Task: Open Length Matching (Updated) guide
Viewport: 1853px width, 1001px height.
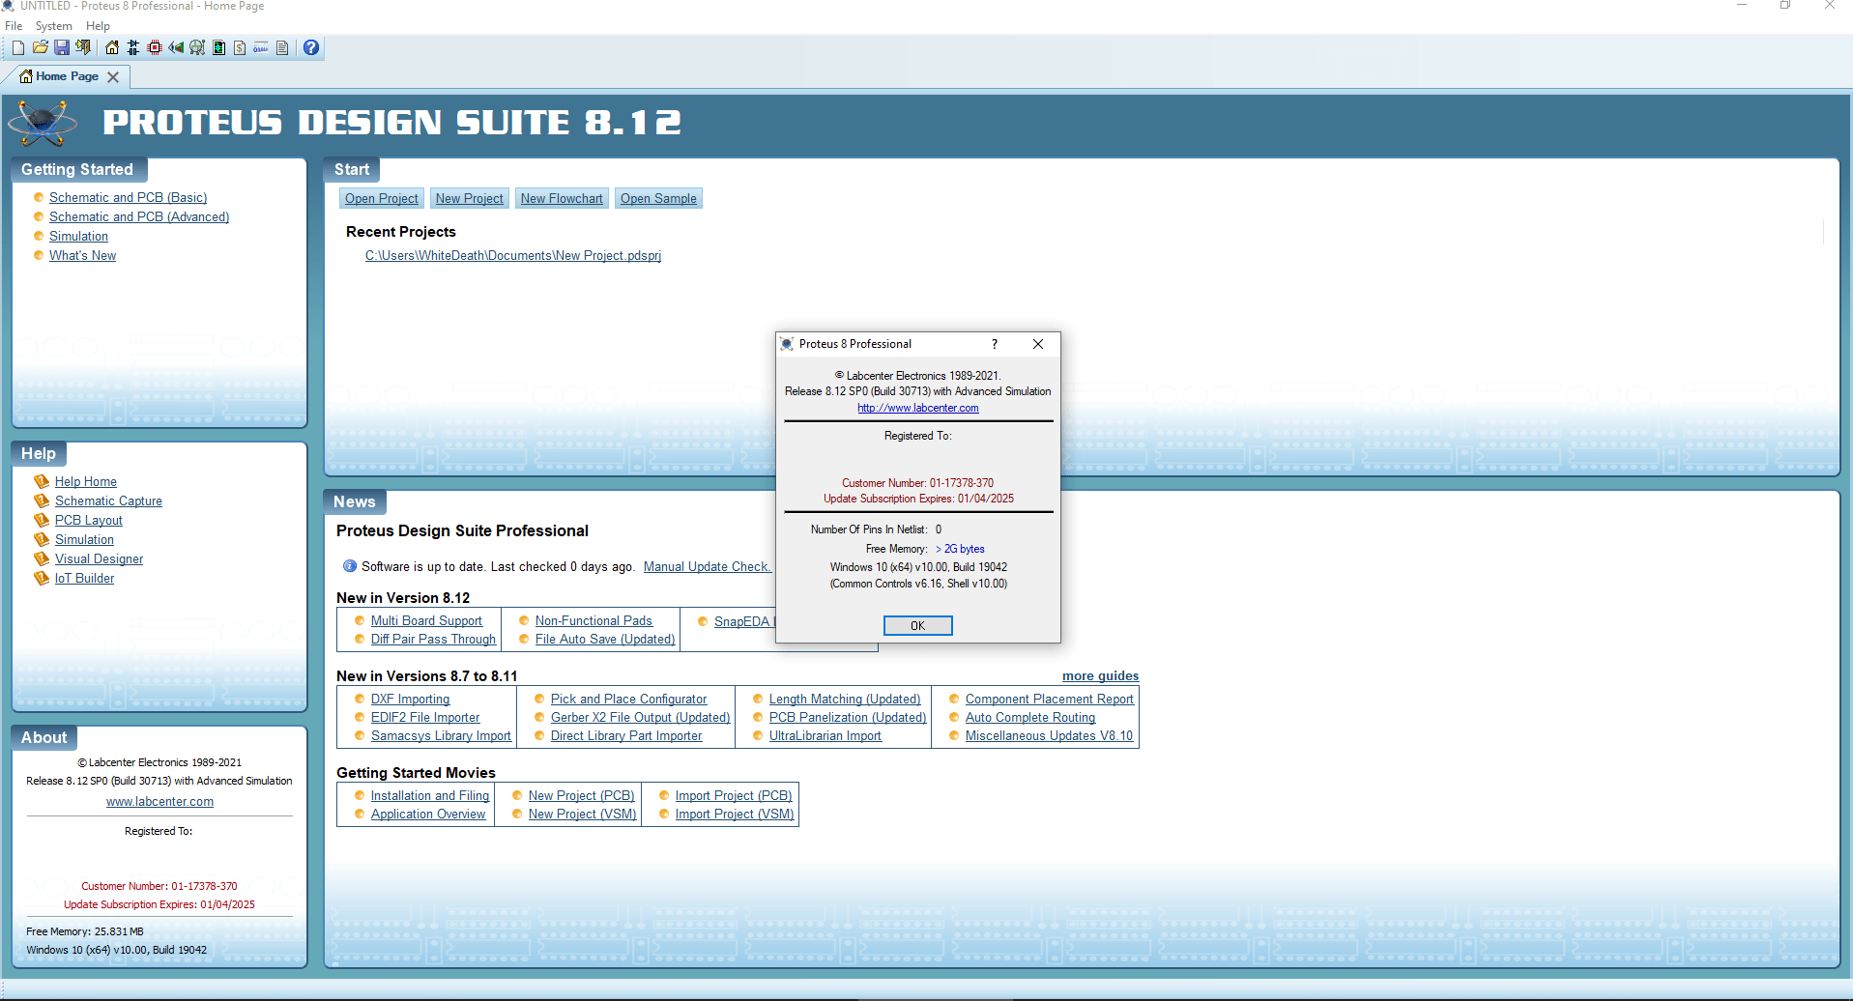Action: 845,699
